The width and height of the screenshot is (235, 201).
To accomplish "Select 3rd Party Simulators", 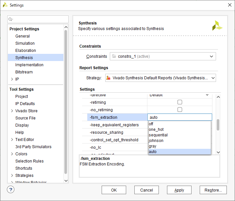I will (33, 147).
